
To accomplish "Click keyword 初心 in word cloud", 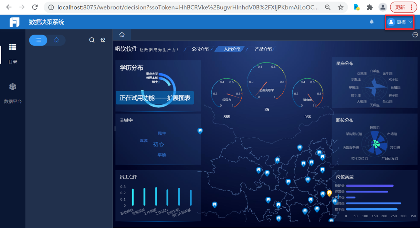I will coord(158,144).
